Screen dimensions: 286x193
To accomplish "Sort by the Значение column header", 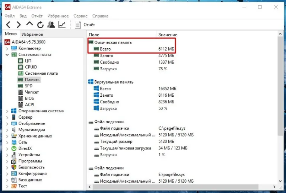I will tap(168, 35).
